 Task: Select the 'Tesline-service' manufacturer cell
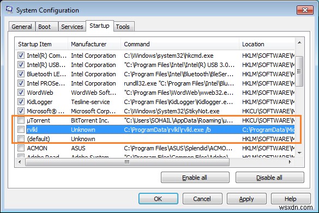(91, 102)
